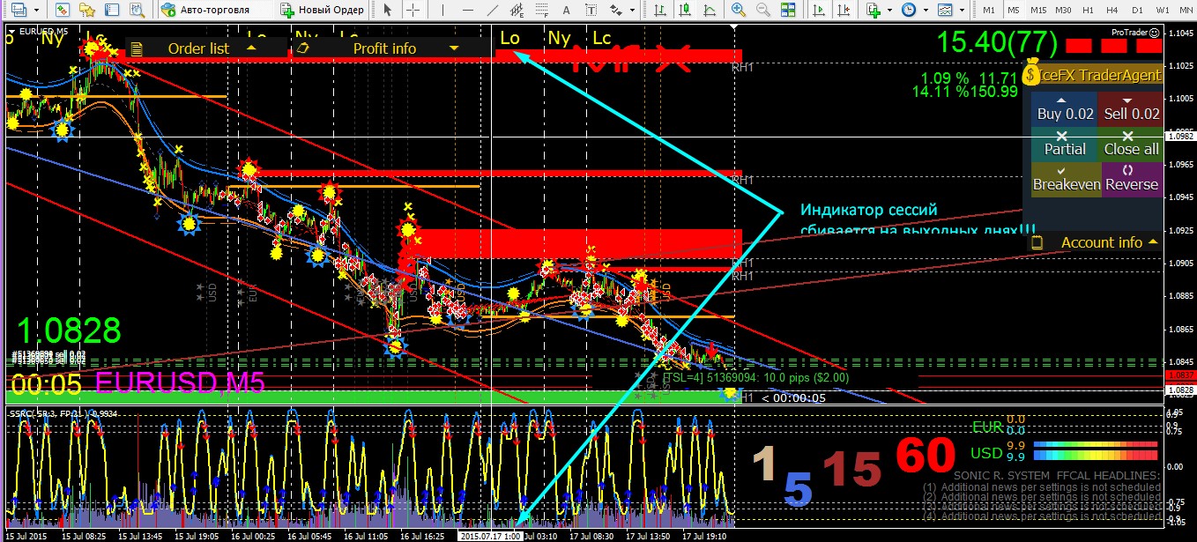Switch timeframe to M30

tap(1064, 10)
